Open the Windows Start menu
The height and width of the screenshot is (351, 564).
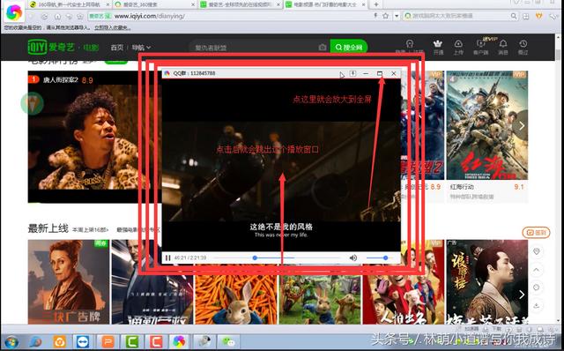pos(11,341)
